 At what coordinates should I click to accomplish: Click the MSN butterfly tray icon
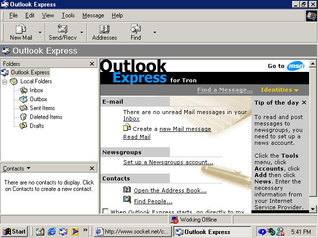pyautogui.click(x=271, y=232)
